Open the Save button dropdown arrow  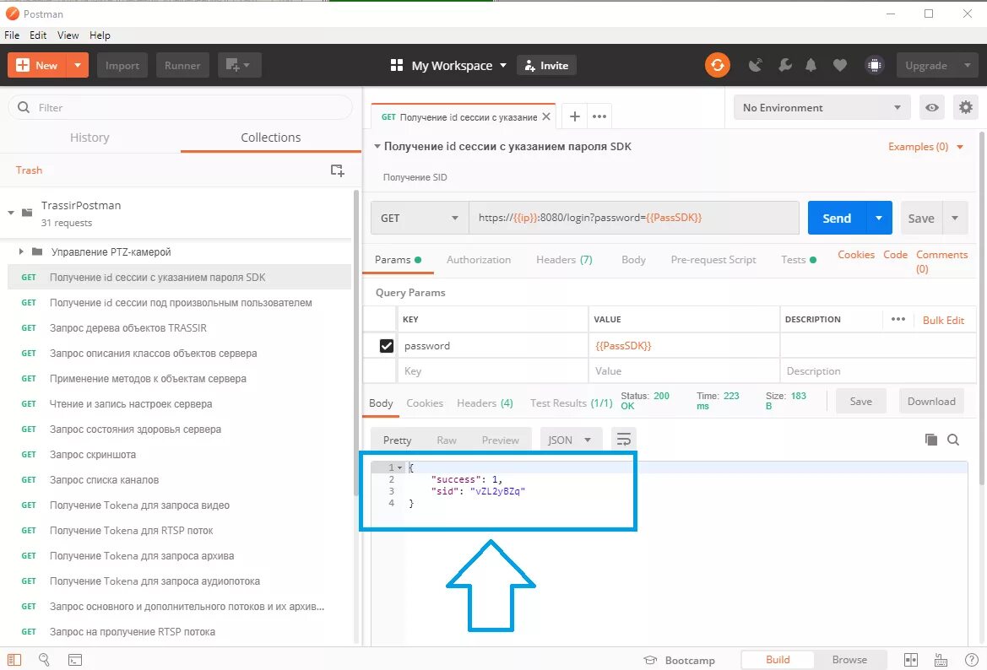[955, 218]
